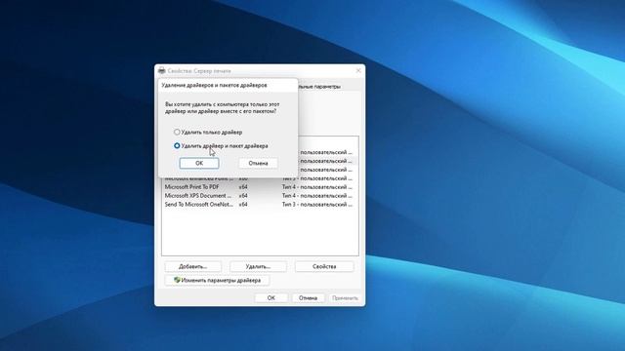Click Отмена at bottom of properties window
This screenshot has width=625, height=351.
308,297
